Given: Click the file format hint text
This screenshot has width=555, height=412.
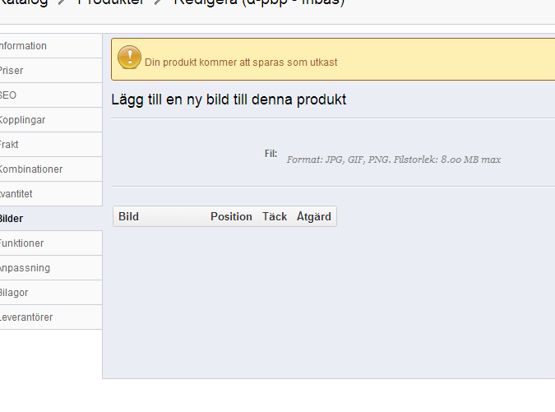Looking at the screenshot, I should point(393,160).
